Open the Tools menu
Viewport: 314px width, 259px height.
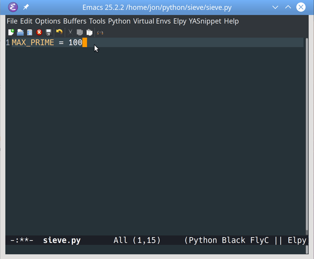pos(97,21)
